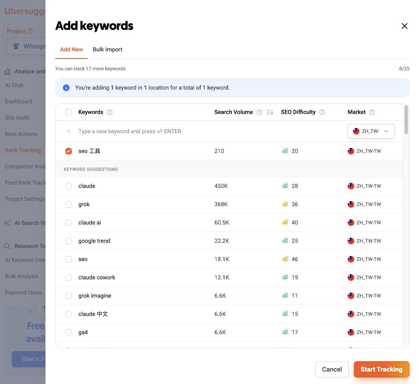Open Rank Tracking in sidebar
The height and width of the screenshot is (384, 419).
[x=23, y=150]
